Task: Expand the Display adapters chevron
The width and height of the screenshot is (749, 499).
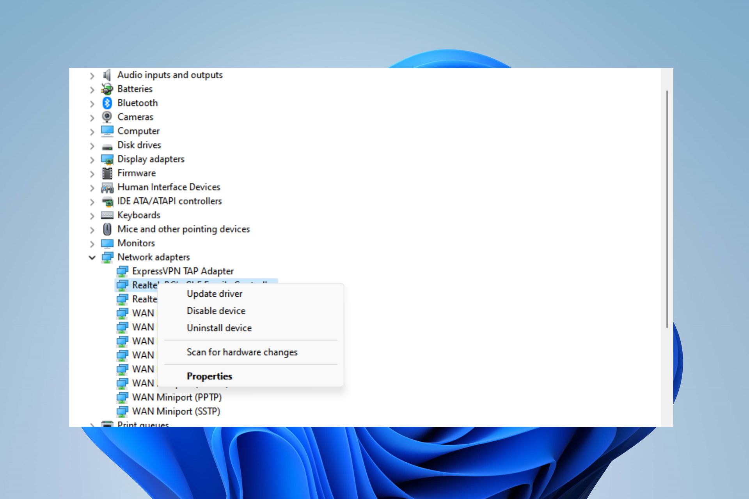Action: 92,160
